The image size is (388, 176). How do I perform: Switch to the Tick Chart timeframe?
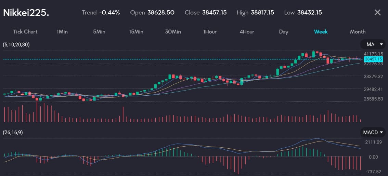[25, 32]
